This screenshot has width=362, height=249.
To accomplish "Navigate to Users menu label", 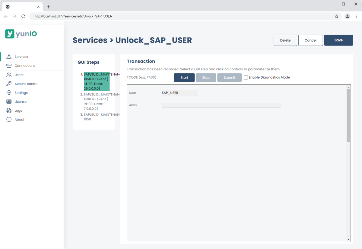I will pyautogui.click(x=19, y=75).
